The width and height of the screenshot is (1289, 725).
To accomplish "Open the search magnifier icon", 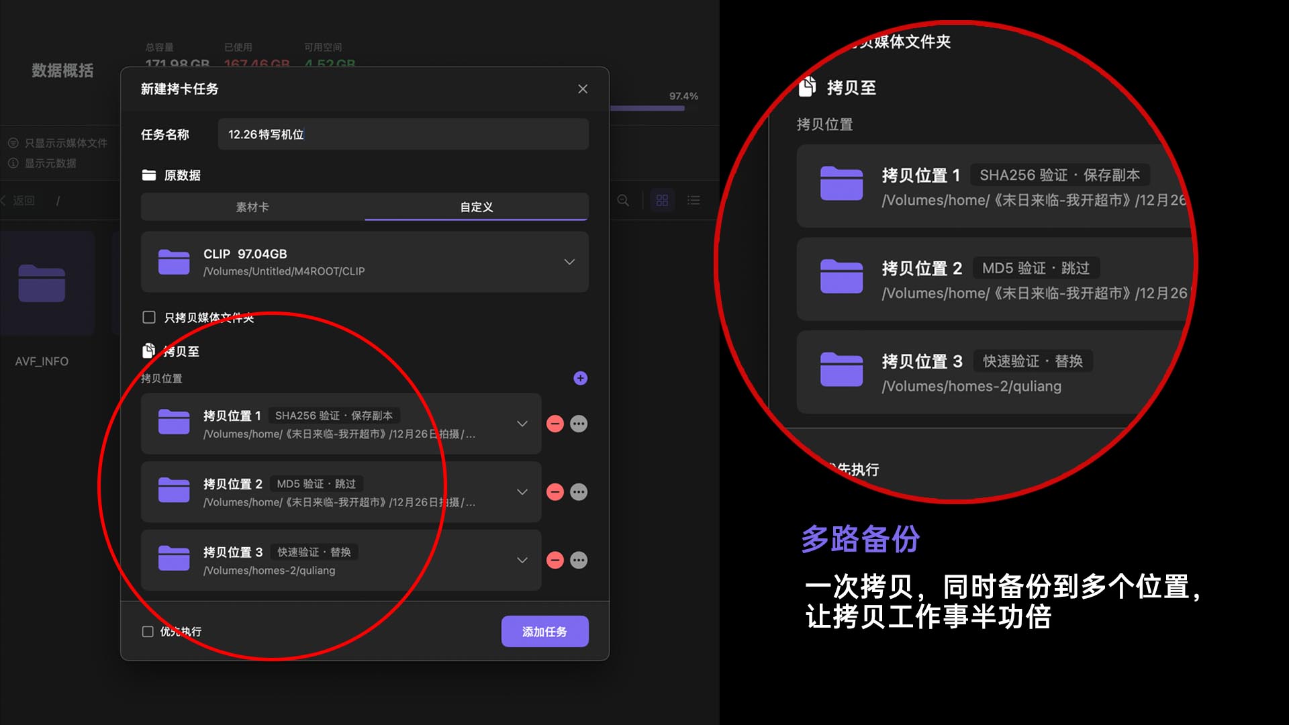I will [623, 200].
